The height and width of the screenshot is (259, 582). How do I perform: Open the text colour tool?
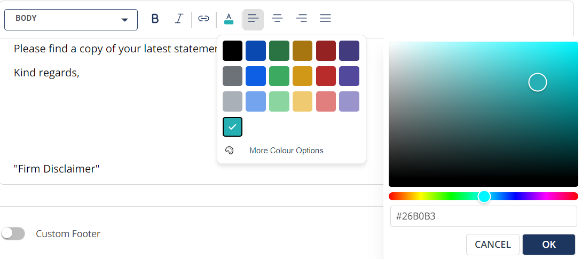[x=229, y=19]
